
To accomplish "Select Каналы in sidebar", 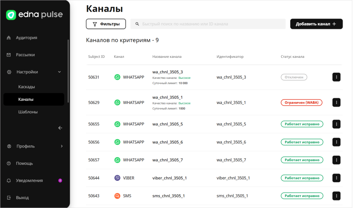I will pyautogui.click(x=34, y=100).
